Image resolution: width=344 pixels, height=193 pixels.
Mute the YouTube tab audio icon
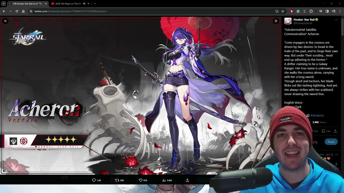pos(84,4)
